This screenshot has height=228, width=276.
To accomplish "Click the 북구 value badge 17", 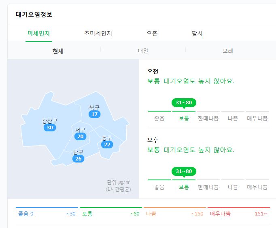I will [x=95, y=114].
